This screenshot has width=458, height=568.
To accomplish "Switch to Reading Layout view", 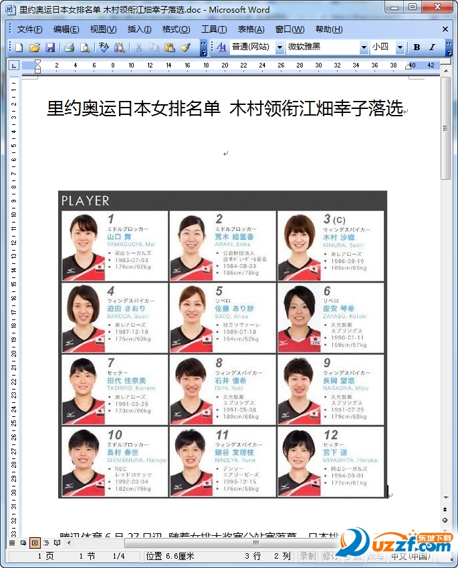I will pos(57,543).
